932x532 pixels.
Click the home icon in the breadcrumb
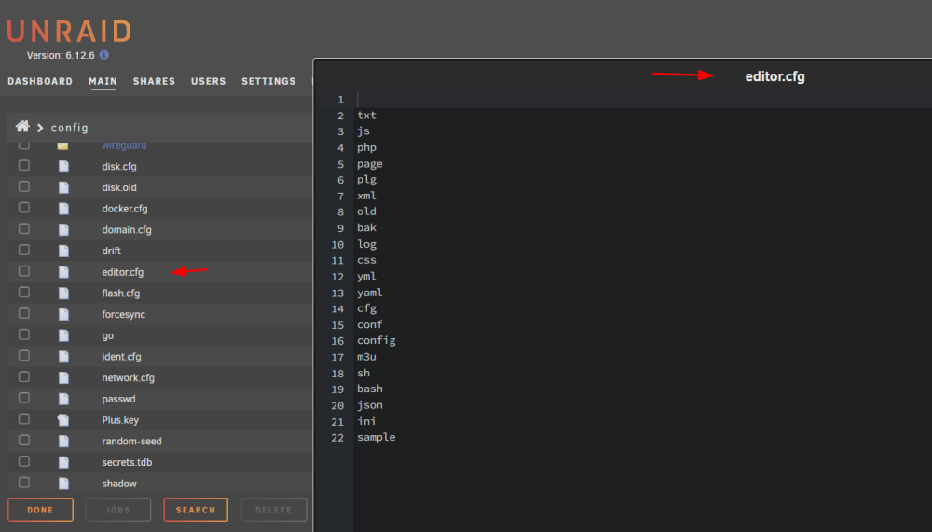22,126
